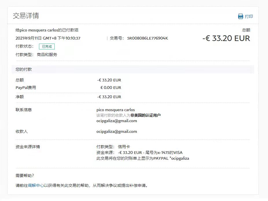This screenshot has width=268, height=201.
Task: Click the printer icon
Action: point(241,16)
